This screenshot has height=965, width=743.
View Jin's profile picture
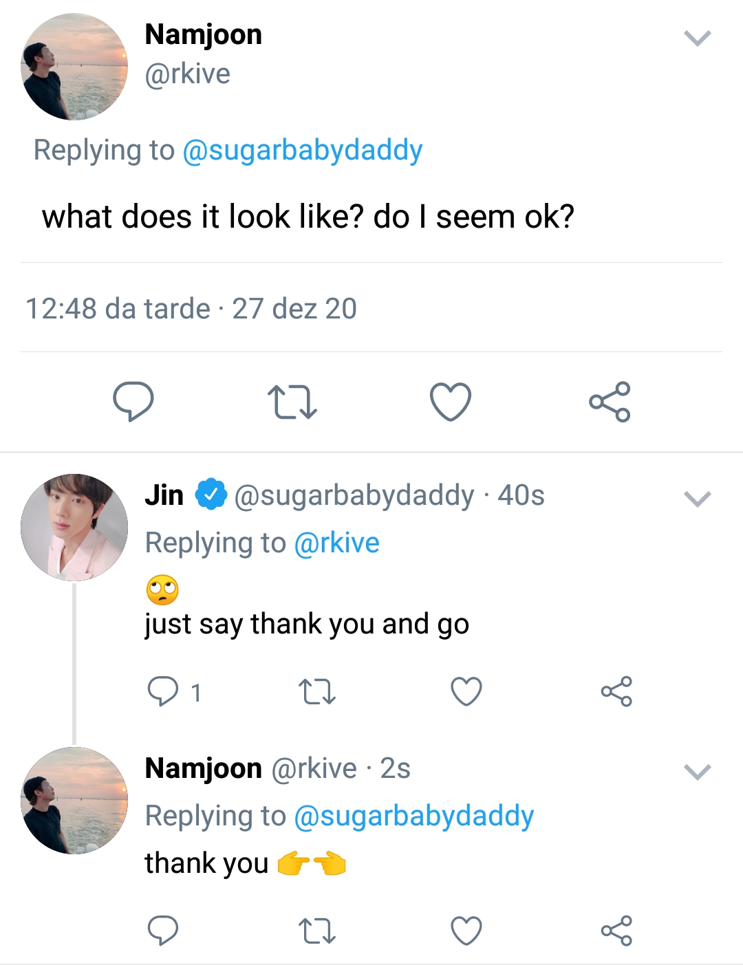tap(74, 528)
